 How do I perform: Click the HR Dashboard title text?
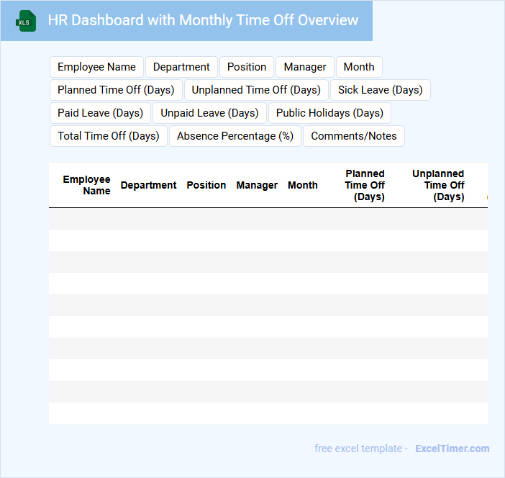[x=203, y=20]
